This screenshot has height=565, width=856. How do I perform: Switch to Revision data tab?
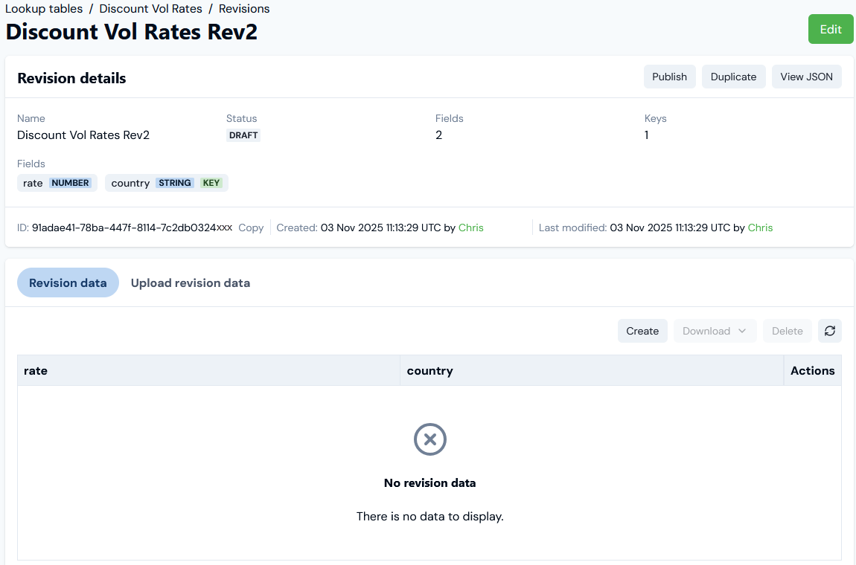[68, 282]
